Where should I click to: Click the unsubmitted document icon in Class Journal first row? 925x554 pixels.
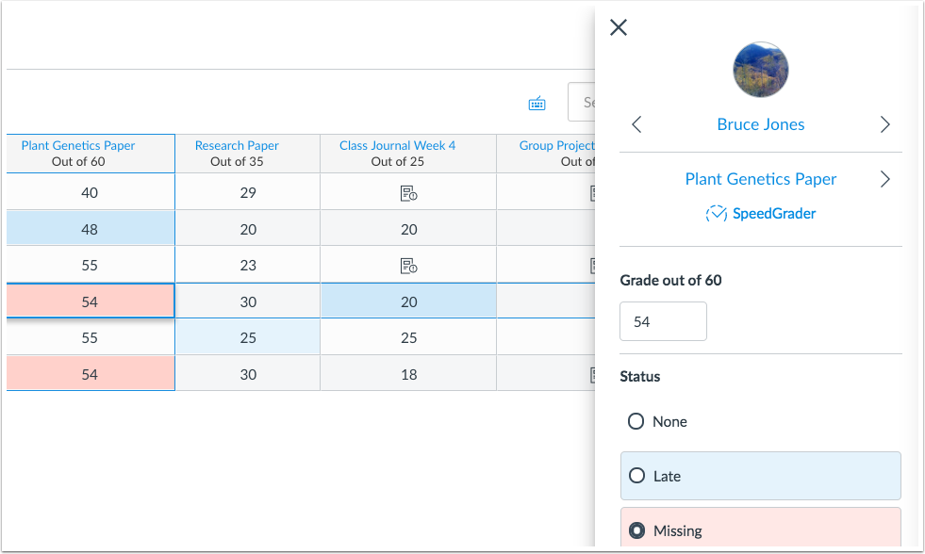coord(408,191)
